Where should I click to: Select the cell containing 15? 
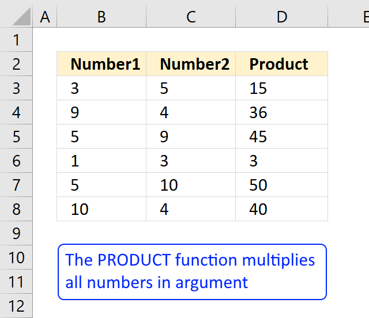[282, 88]
